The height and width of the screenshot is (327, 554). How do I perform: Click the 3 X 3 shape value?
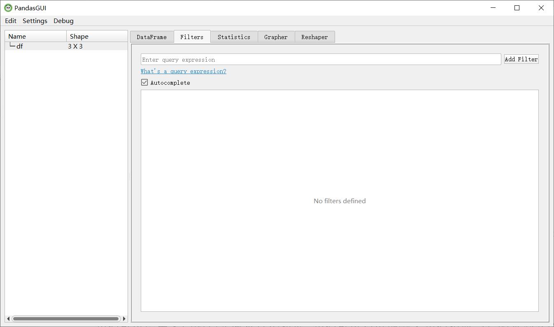tap(75, 46)
